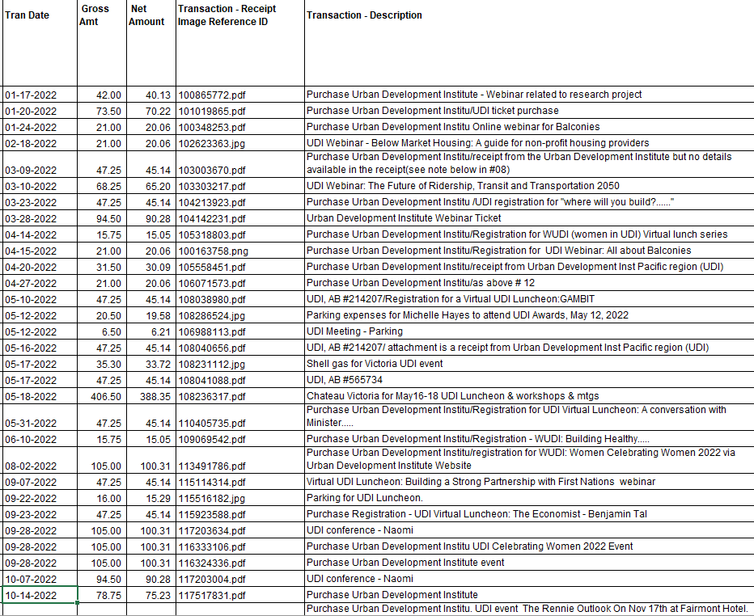Click the Parking for UDI Luncheon description
Image resolution: width=754 pixels, height=616 pixels.
(x=364, y=498)
